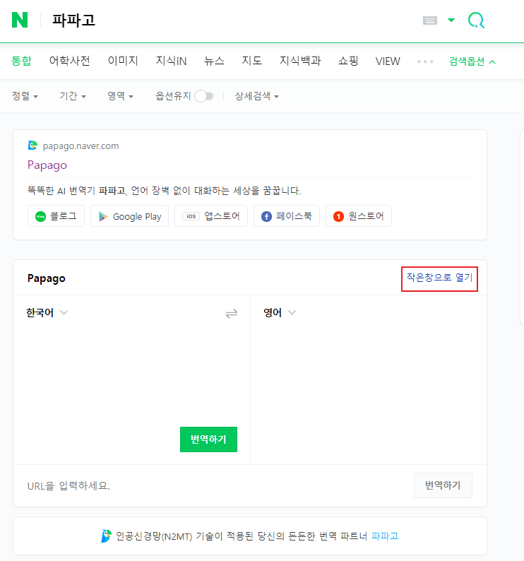
Task: Select the 쇼핑 tab
Action: (348, 61)
